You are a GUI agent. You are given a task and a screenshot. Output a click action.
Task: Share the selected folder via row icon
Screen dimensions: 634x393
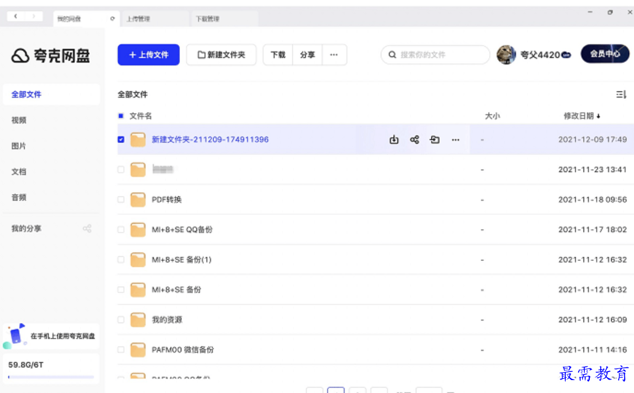pos(415,139)
